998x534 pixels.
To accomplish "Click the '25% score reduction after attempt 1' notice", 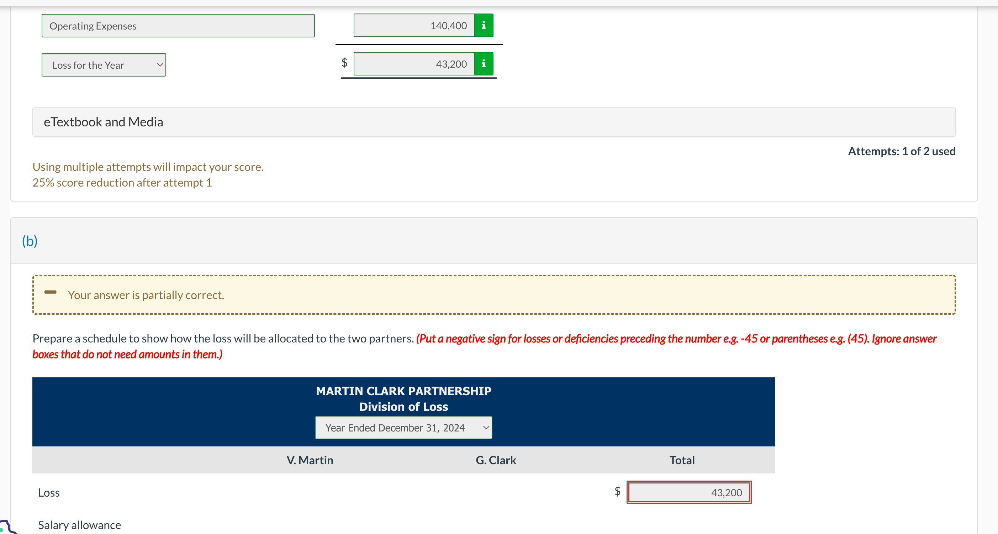I will pyautogui.click(x=122, y=183).
